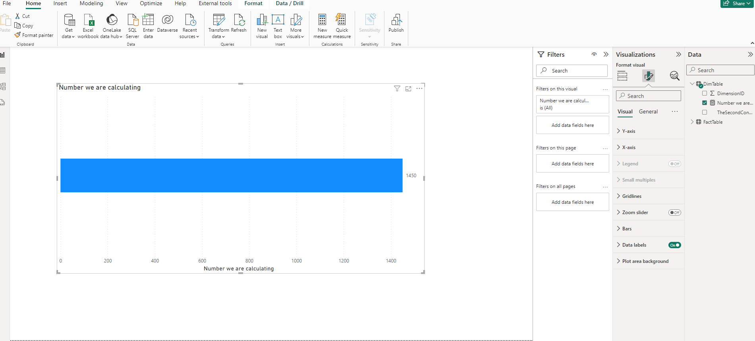Copy the selected visual
The height and width of the screenshot is (341, 755).
(24, 26)
